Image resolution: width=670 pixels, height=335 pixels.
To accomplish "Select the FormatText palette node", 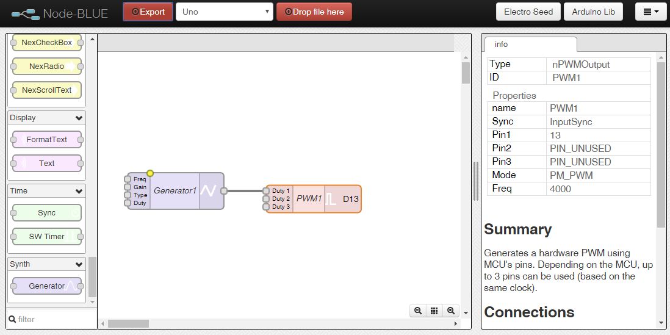I will 46,139.
